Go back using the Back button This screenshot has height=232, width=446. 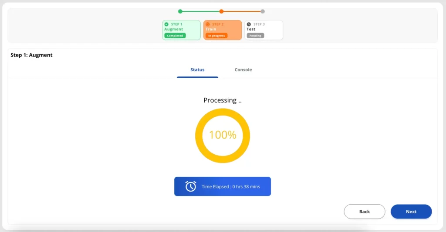364,212
